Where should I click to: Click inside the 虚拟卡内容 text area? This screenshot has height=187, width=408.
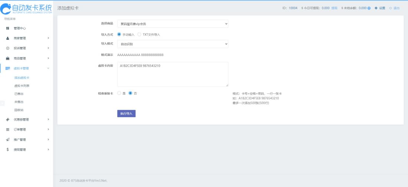point(172,74)
